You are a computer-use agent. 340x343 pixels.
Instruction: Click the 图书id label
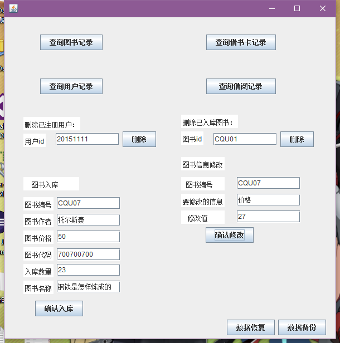(x=192, y=138)
